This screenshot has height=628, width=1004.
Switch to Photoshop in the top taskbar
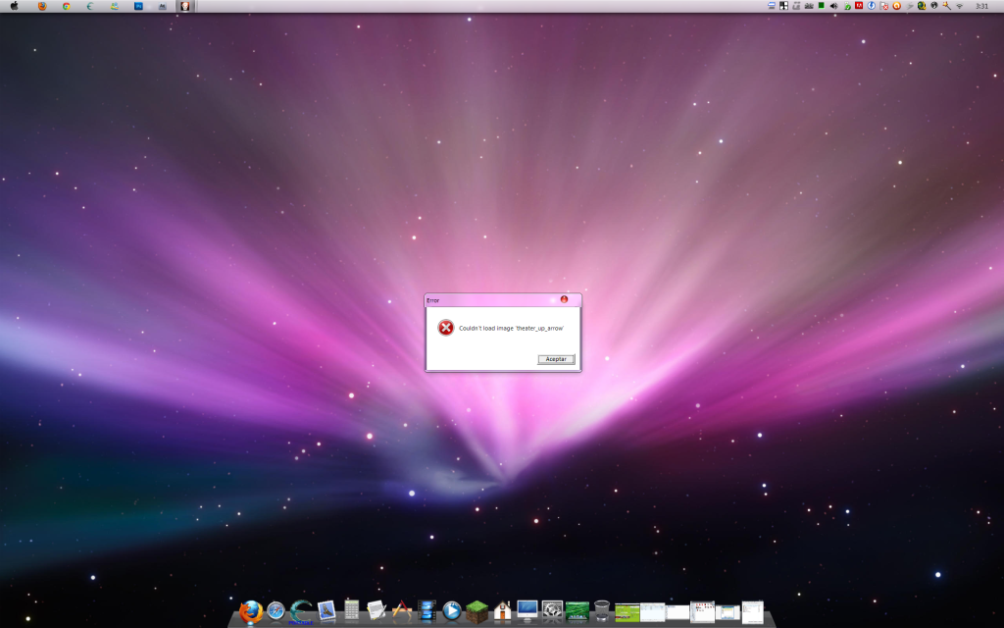tap(138, 6)
